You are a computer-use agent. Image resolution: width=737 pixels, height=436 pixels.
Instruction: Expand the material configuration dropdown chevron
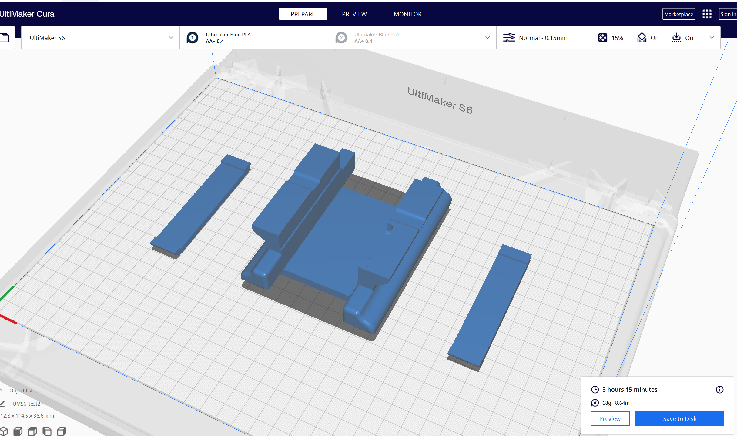(487, 38)
